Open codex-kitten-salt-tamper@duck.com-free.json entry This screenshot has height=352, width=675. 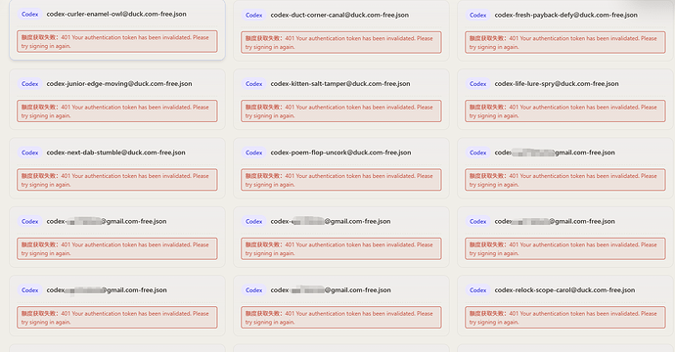tap(340, 84)
